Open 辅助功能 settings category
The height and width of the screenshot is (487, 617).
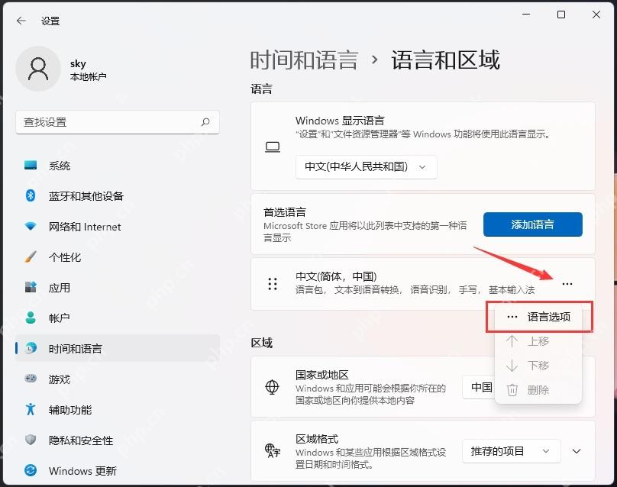118,409
